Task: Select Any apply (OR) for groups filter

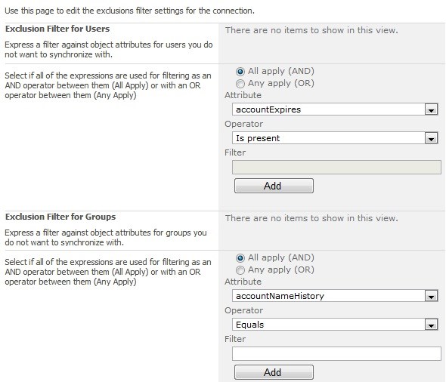Action: coord(240,270)
